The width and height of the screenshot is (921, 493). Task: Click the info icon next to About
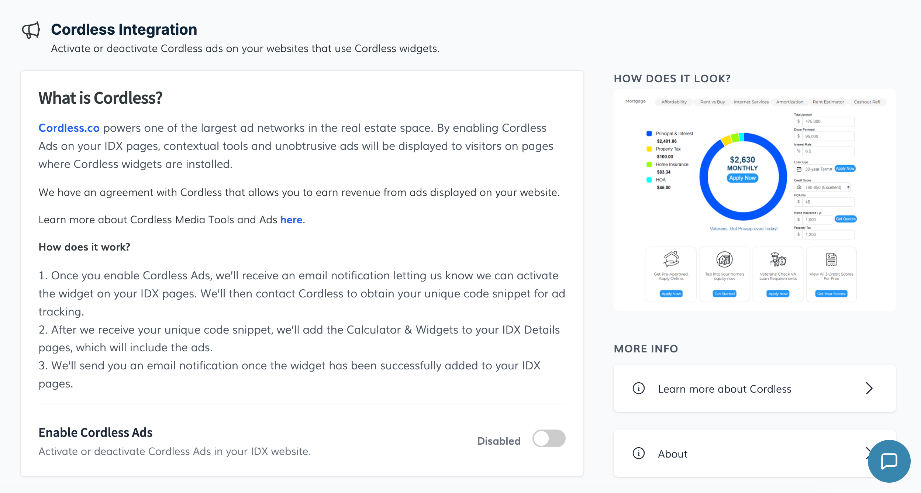pyautogui.click(x=638, y=453)
